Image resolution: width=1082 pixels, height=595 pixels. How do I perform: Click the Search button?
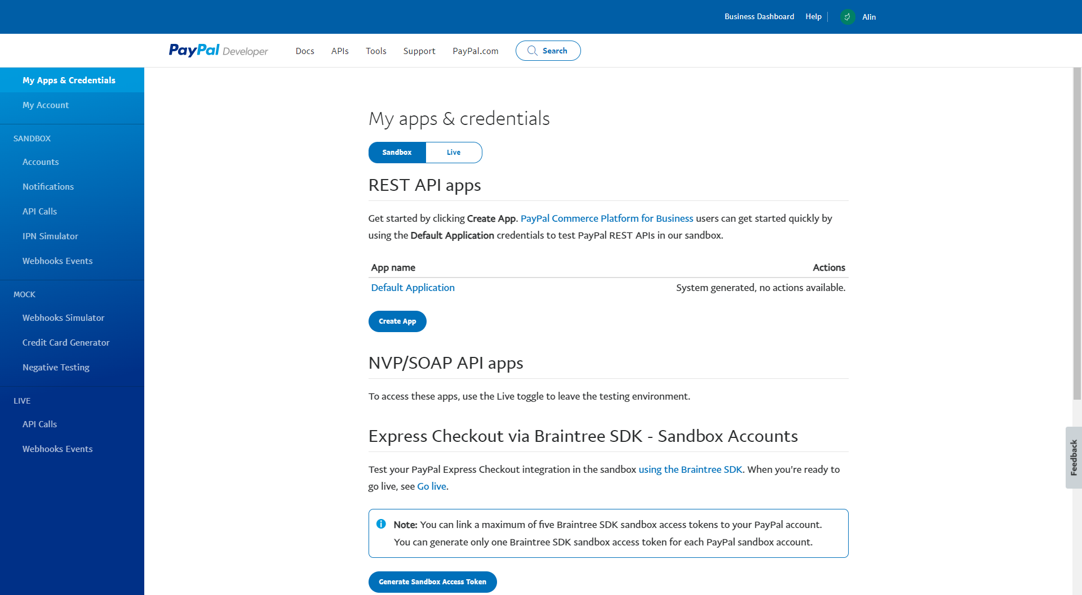coord(548,51)
